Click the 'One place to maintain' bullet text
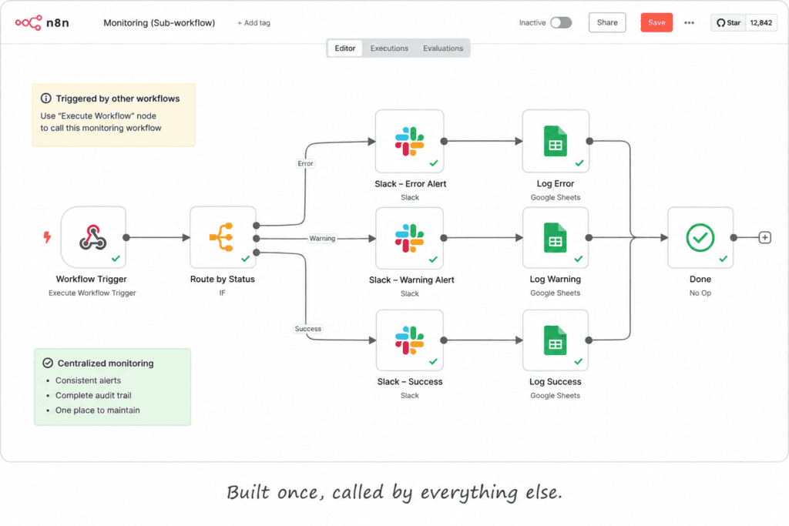The height and width of the screenshot is (526, 789). click(98, 410)
